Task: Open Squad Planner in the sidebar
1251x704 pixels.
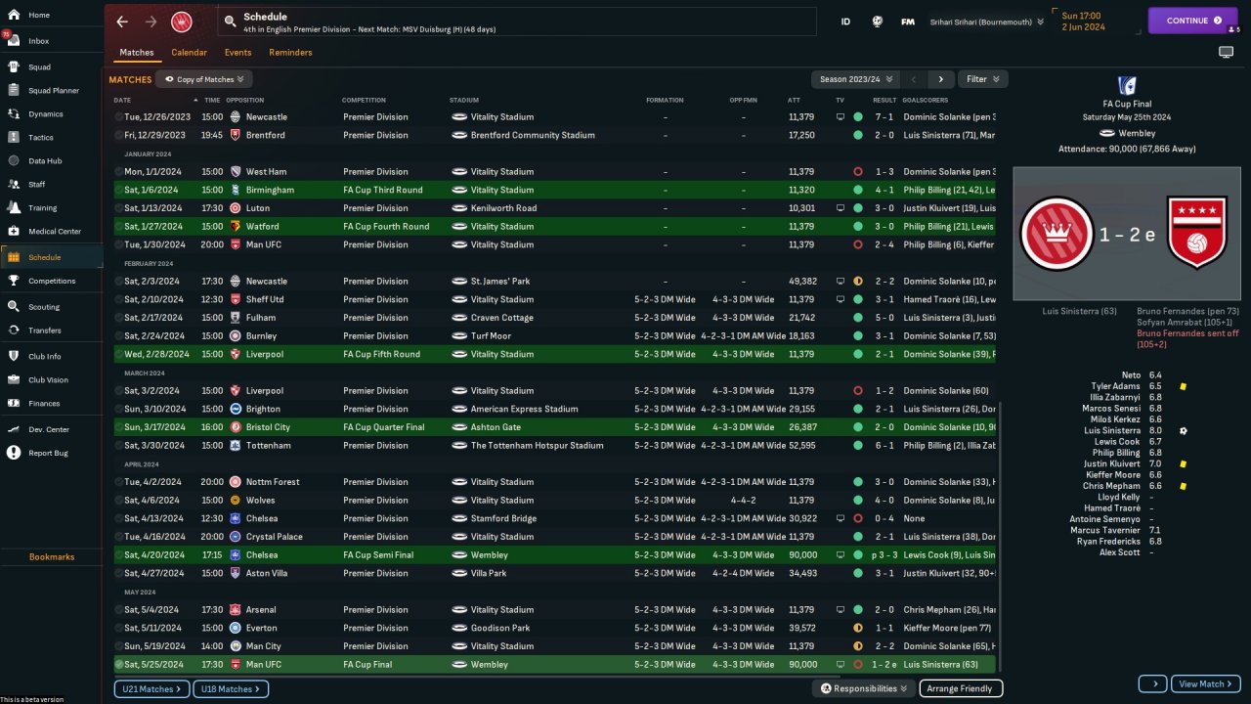Action: pos(51,91)
